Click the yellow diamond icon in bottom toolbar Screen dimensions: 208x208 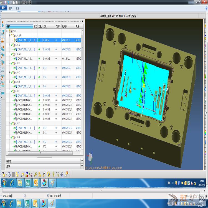click(x=49, y=174)
